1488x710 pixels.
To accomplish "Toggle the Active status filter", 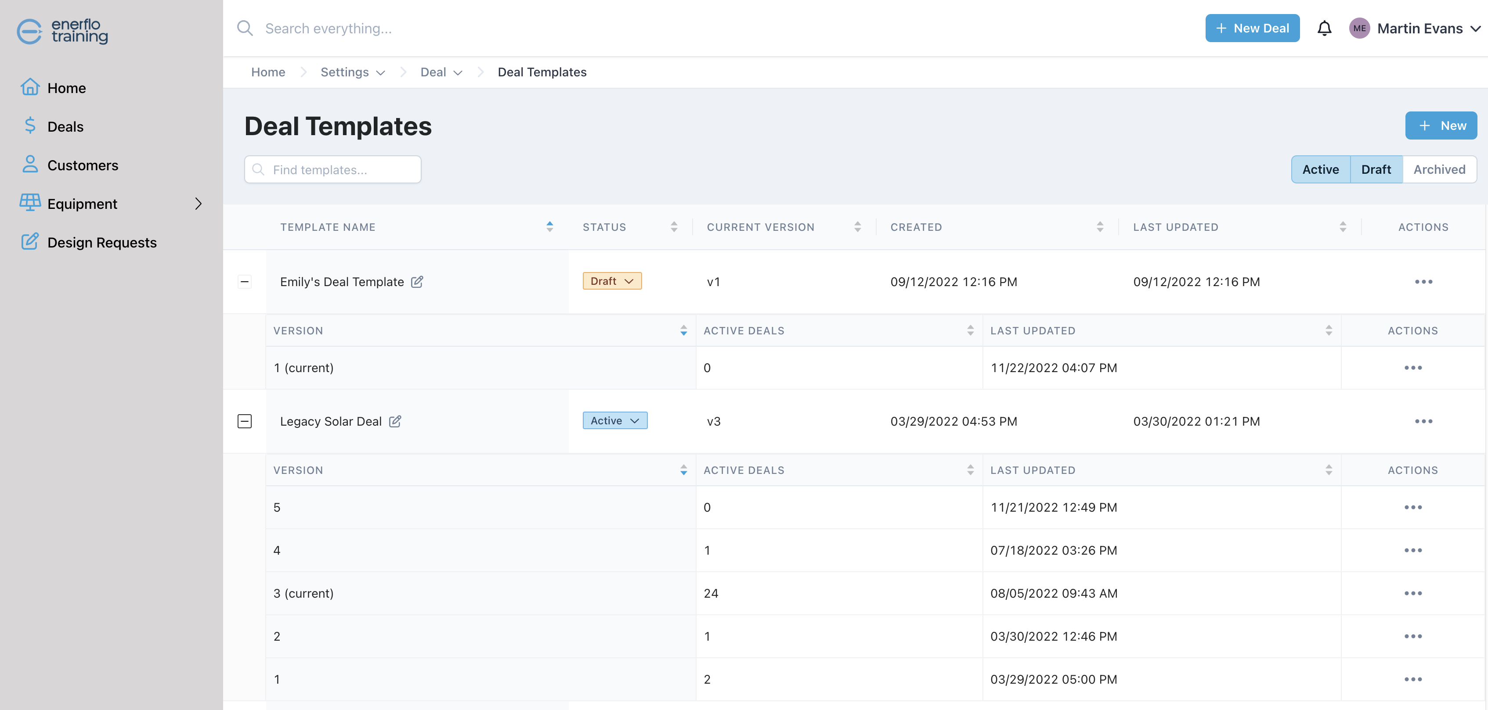I will pos(1321,169).
